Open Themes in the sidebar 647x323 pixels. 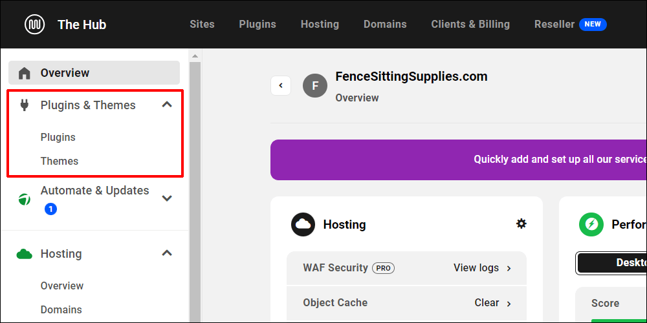60,161
